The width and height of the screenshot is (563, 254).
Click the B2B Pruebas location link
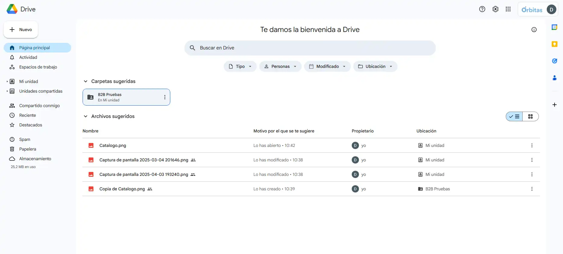tap(438, 189)
